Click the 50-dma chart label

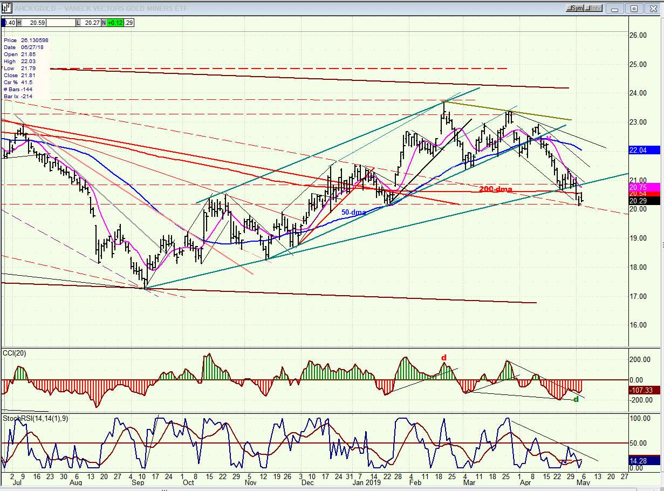[x=353, y=212]
